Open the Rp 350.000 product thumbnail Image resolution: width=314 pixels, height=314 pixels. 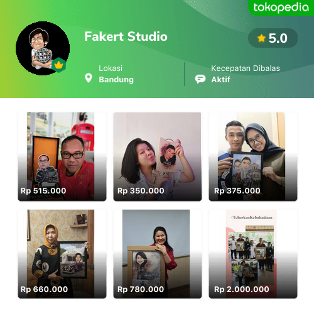click(x=158, y=156)
